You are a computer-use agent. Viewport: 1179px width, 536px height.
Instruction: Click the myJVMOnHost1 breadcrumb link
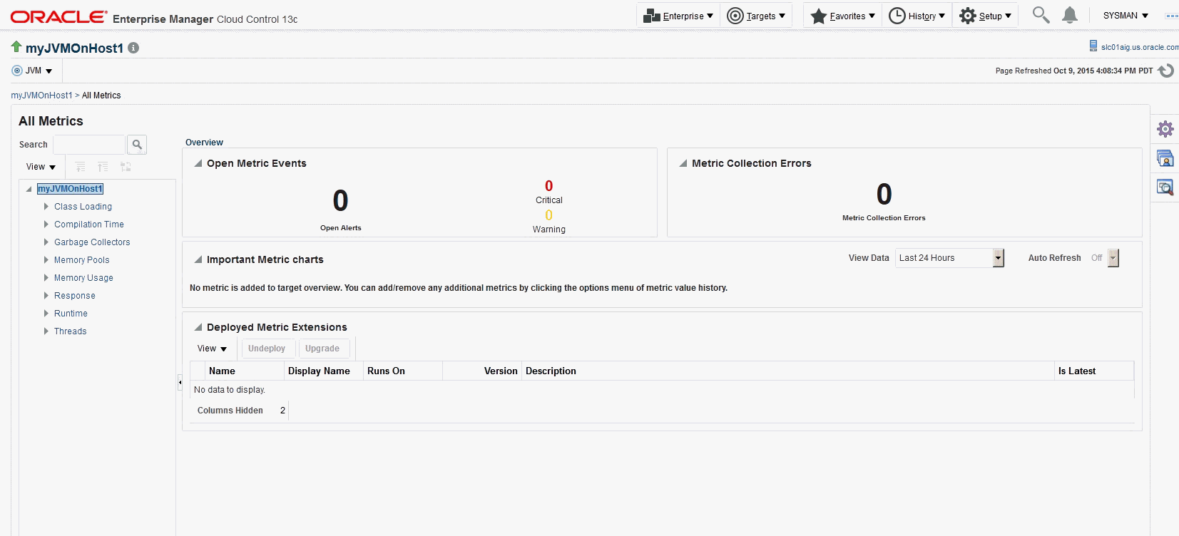[41, 96]
